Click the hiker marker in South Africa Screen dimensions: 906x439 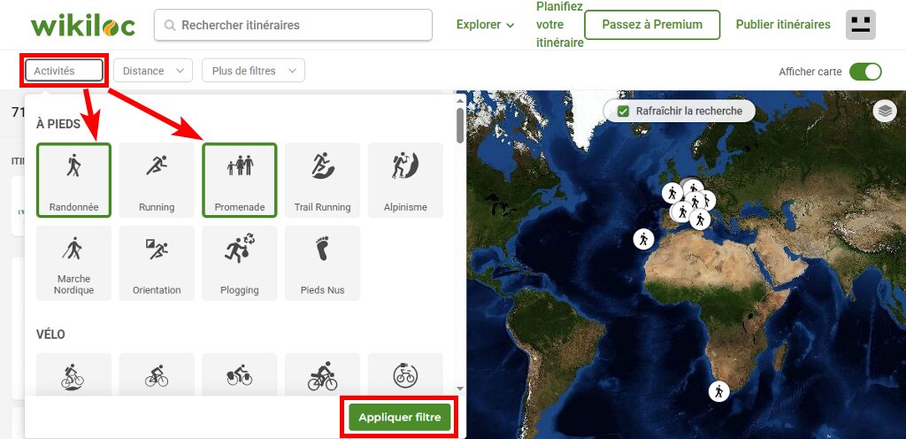click(718, 391)
